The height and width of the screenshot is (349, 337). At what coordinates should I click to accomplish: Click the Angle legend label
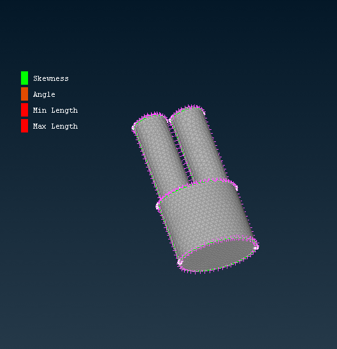pos(44,94)
